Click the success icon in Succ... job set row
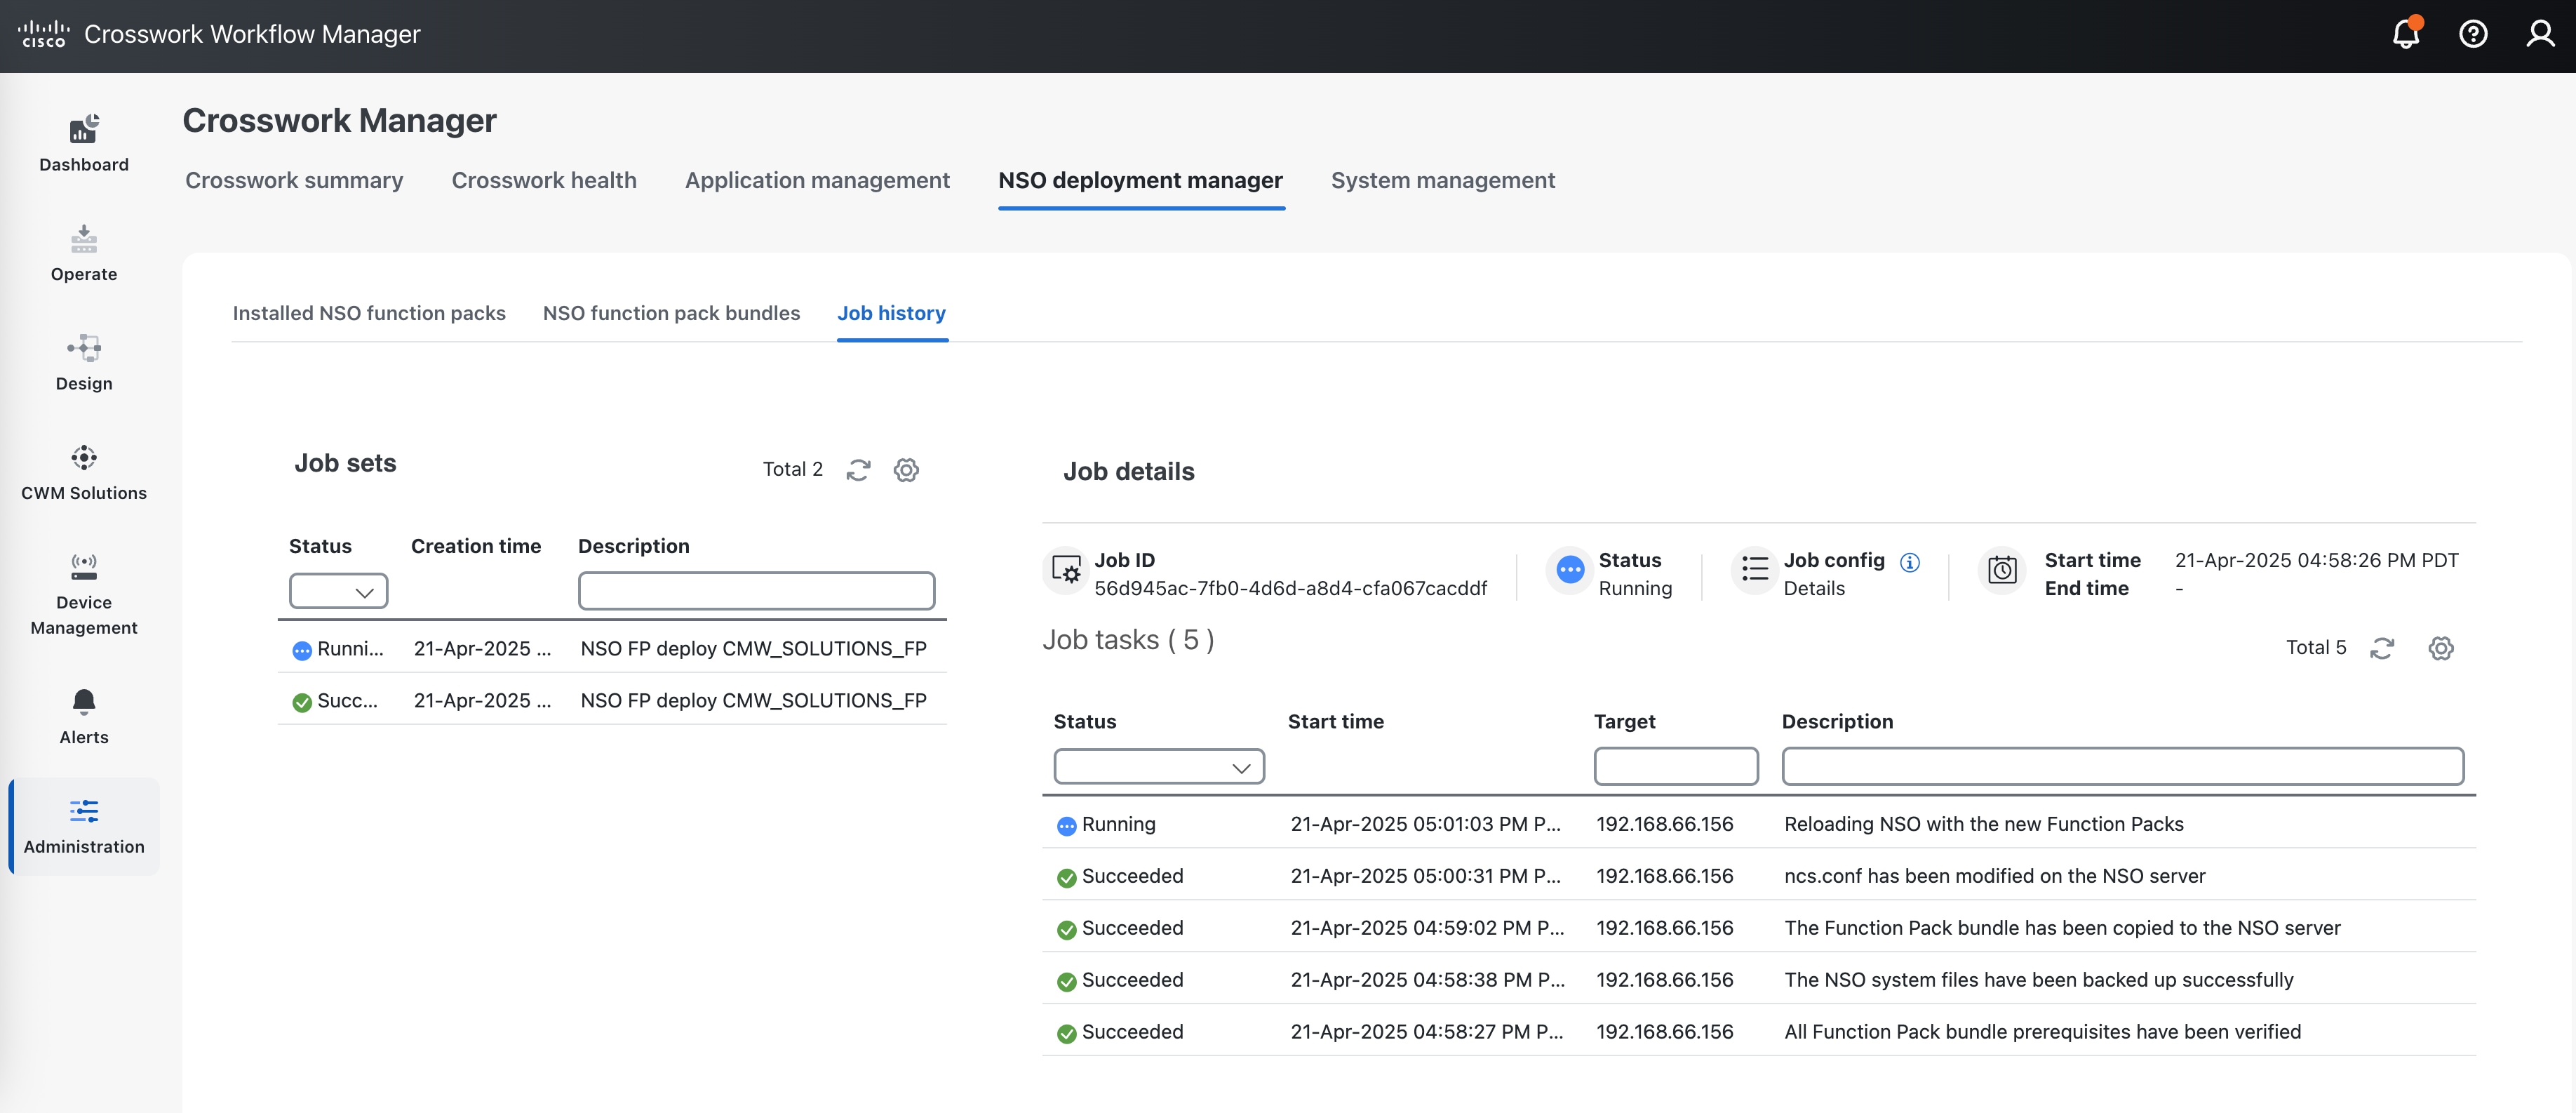 [x=302, y=703]
